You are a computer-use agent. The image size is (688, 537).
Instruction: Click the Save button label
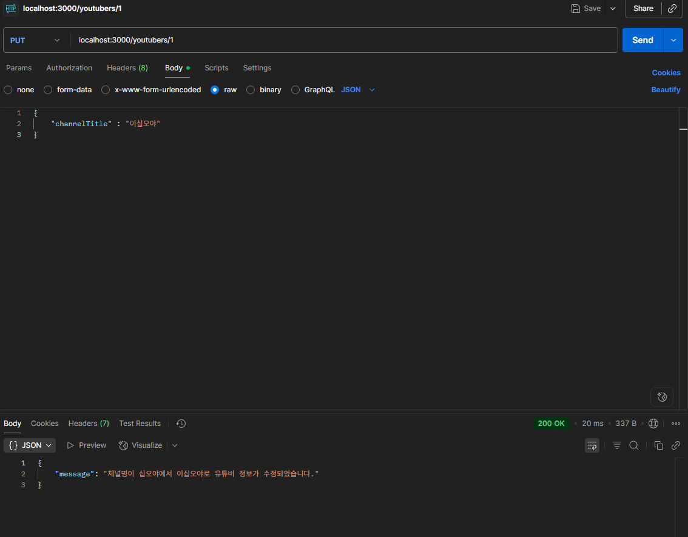click(x=592, y=8)
